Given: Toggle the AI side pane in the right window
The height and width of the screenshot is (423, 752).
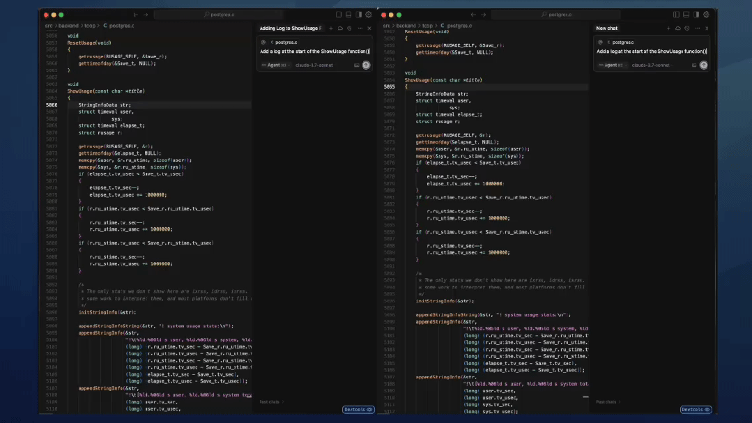Looking at the screenshot, I should pyautogui.click(x=696, y=15).
